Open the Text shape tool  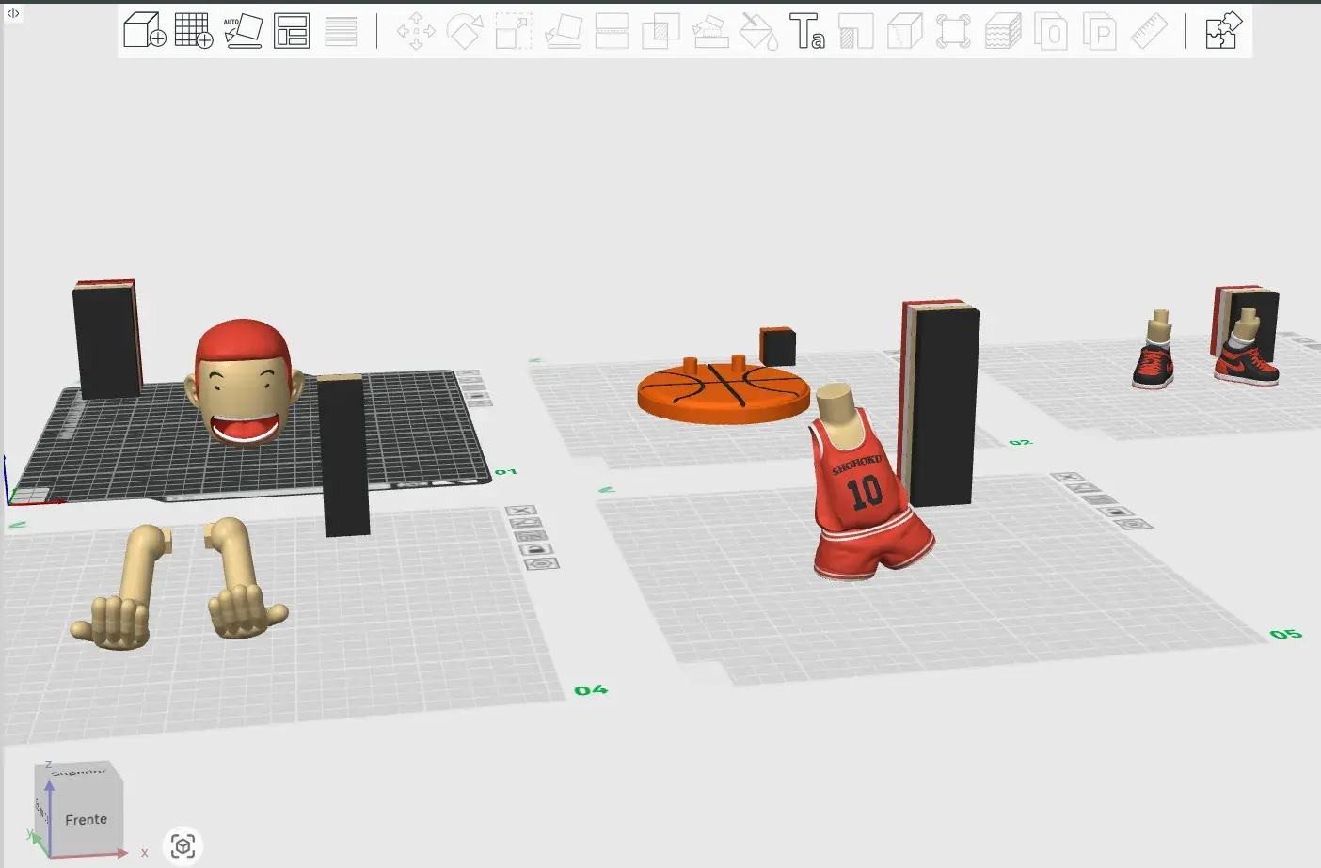(x=806, y=31)
